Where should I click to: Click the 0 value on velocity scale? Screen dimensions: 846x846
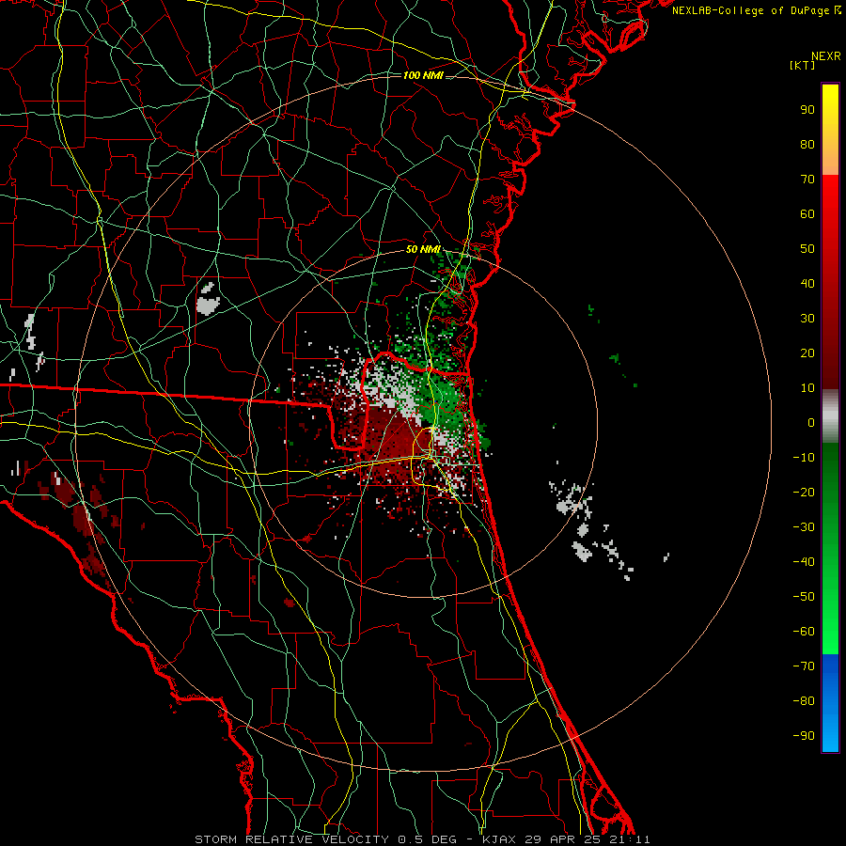tap(811, 423)
